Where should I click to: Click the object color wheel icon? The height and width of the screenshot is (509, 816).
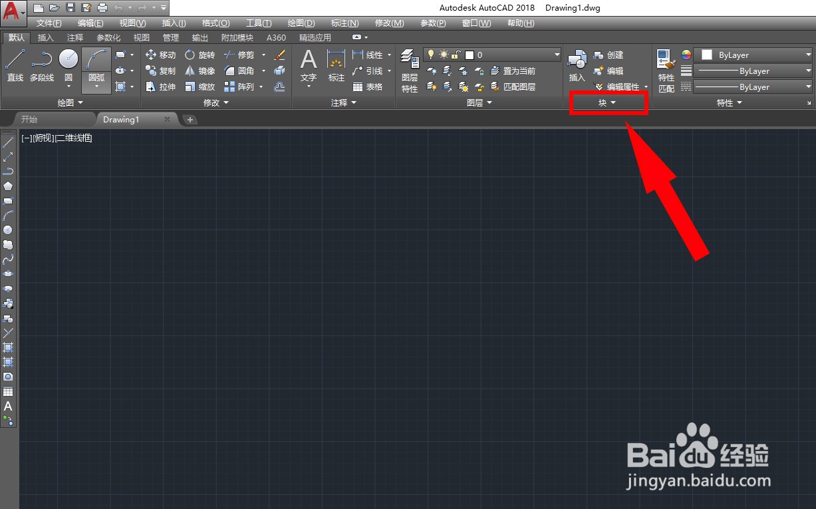coord(686,55)
